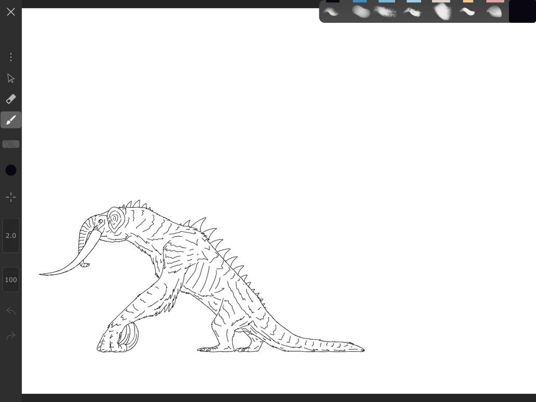Pick the large soft airbrush preset
This screenshot has width=536, height=402.
tap(442, 11)
